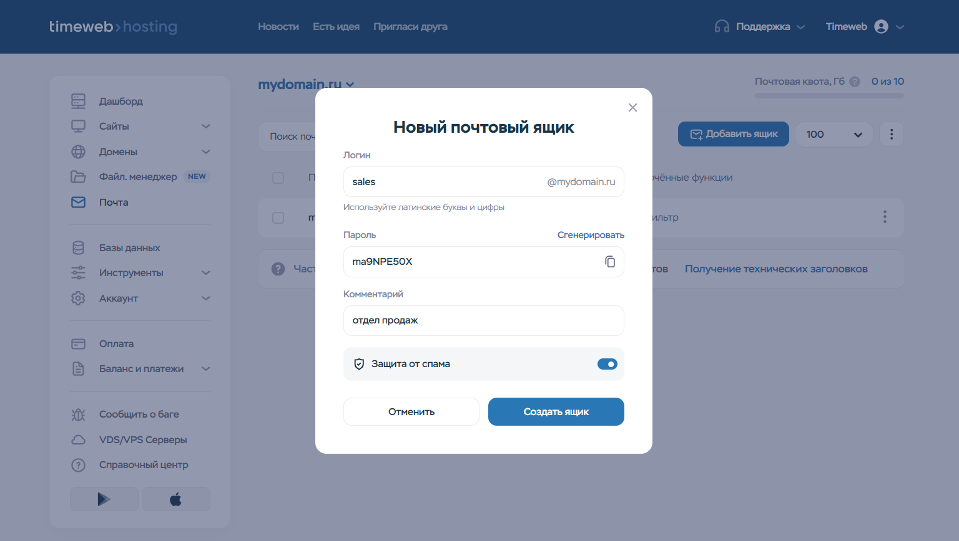
Task: Click into the Comment input field
Action: coord(483,320)
